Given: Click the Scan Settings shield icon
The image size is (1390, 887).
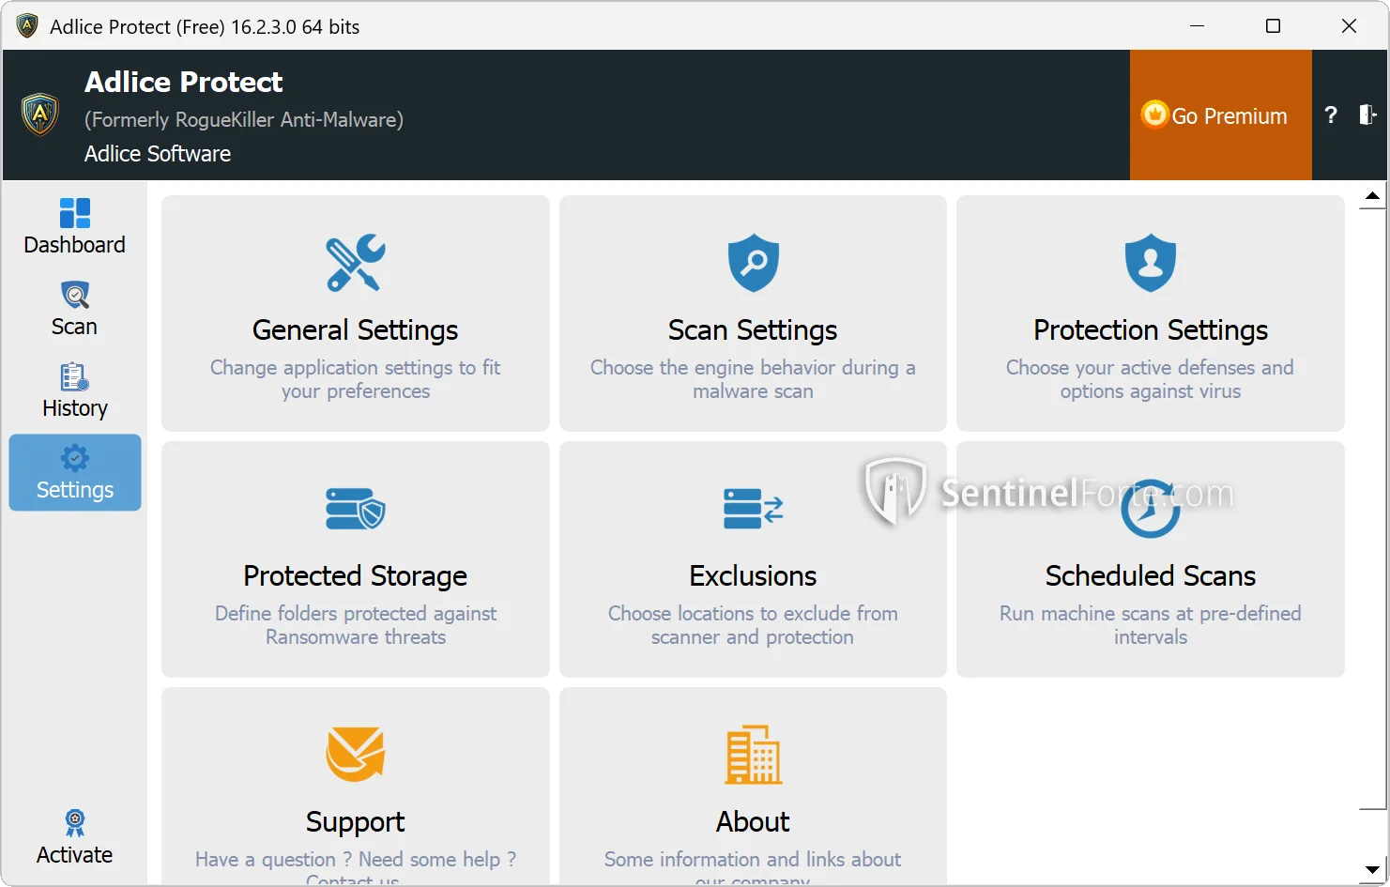Looking at the screenshot, I should (754, 263).
